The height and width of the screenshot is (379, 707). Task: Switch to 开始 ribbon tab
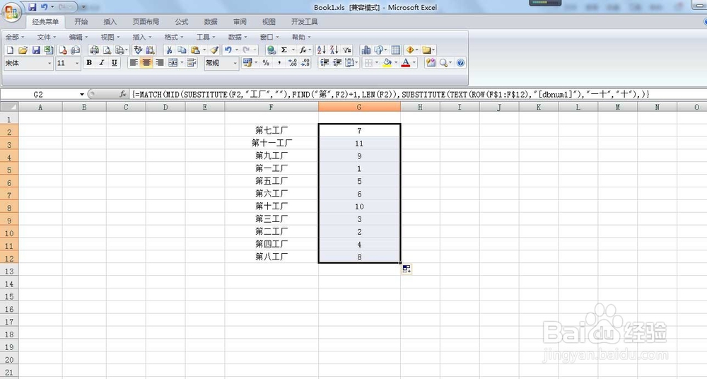pyautogui.click(x=81, y=22)
